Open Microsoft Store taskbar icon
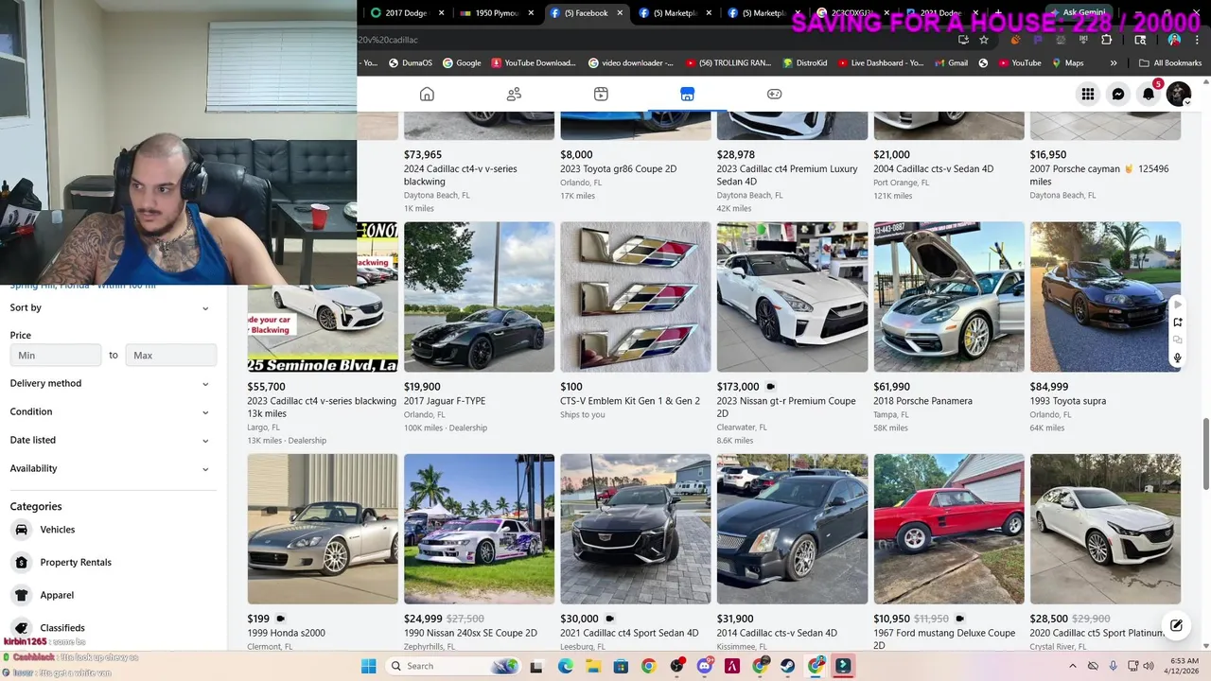This screenshot has width=1211, height=681. click(620, 666)
